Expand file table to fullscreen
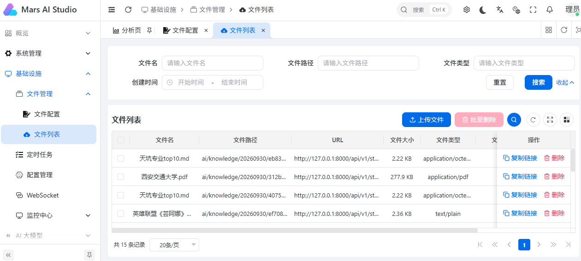The image size is (581, 261). point(550,120)
